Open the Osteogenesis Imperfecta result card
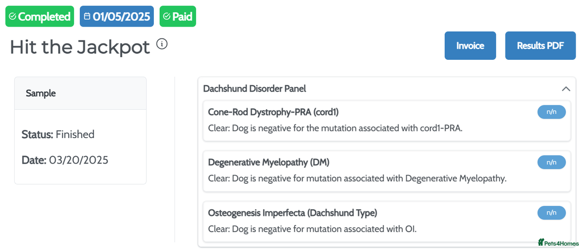This screenshot has height=250, width=587. tap(292, 212)
